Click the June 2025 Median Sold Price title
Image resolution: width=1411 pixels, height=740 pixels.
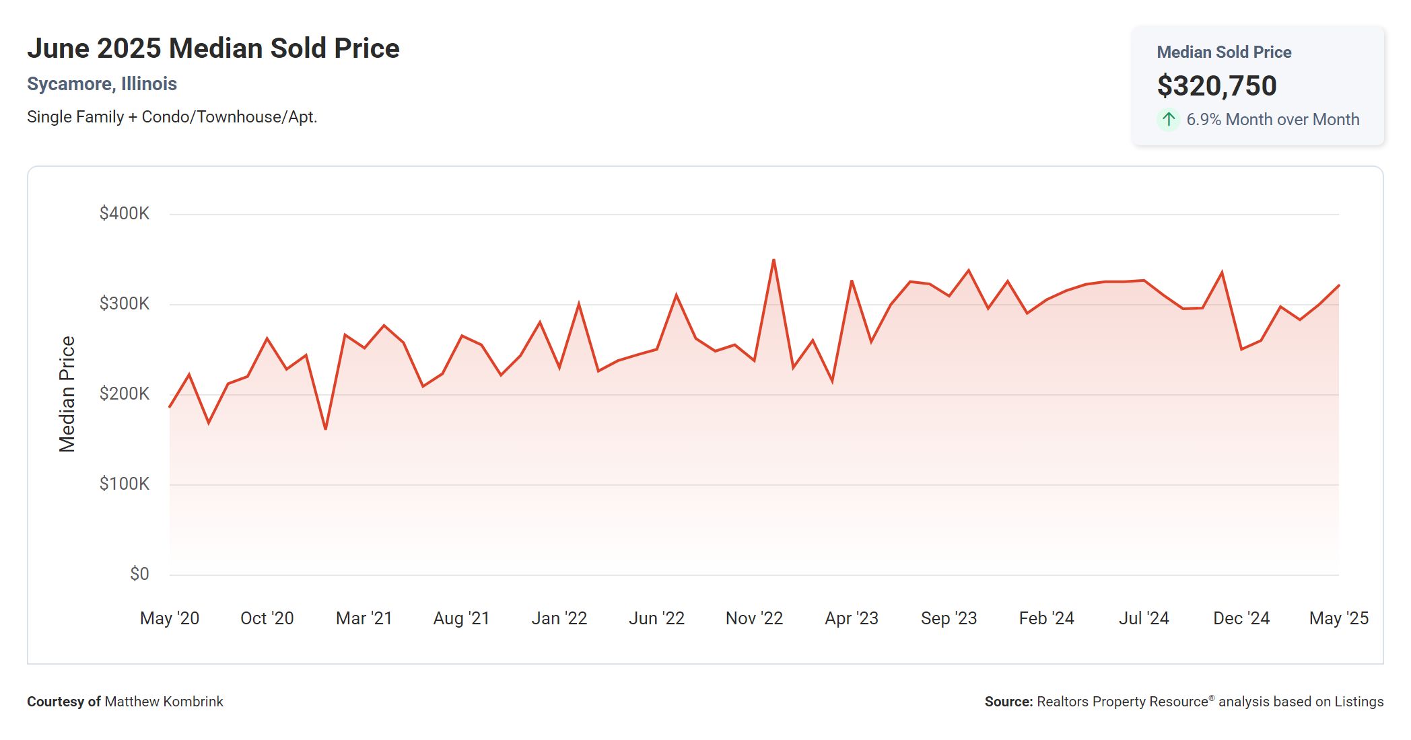coord(213,48)
